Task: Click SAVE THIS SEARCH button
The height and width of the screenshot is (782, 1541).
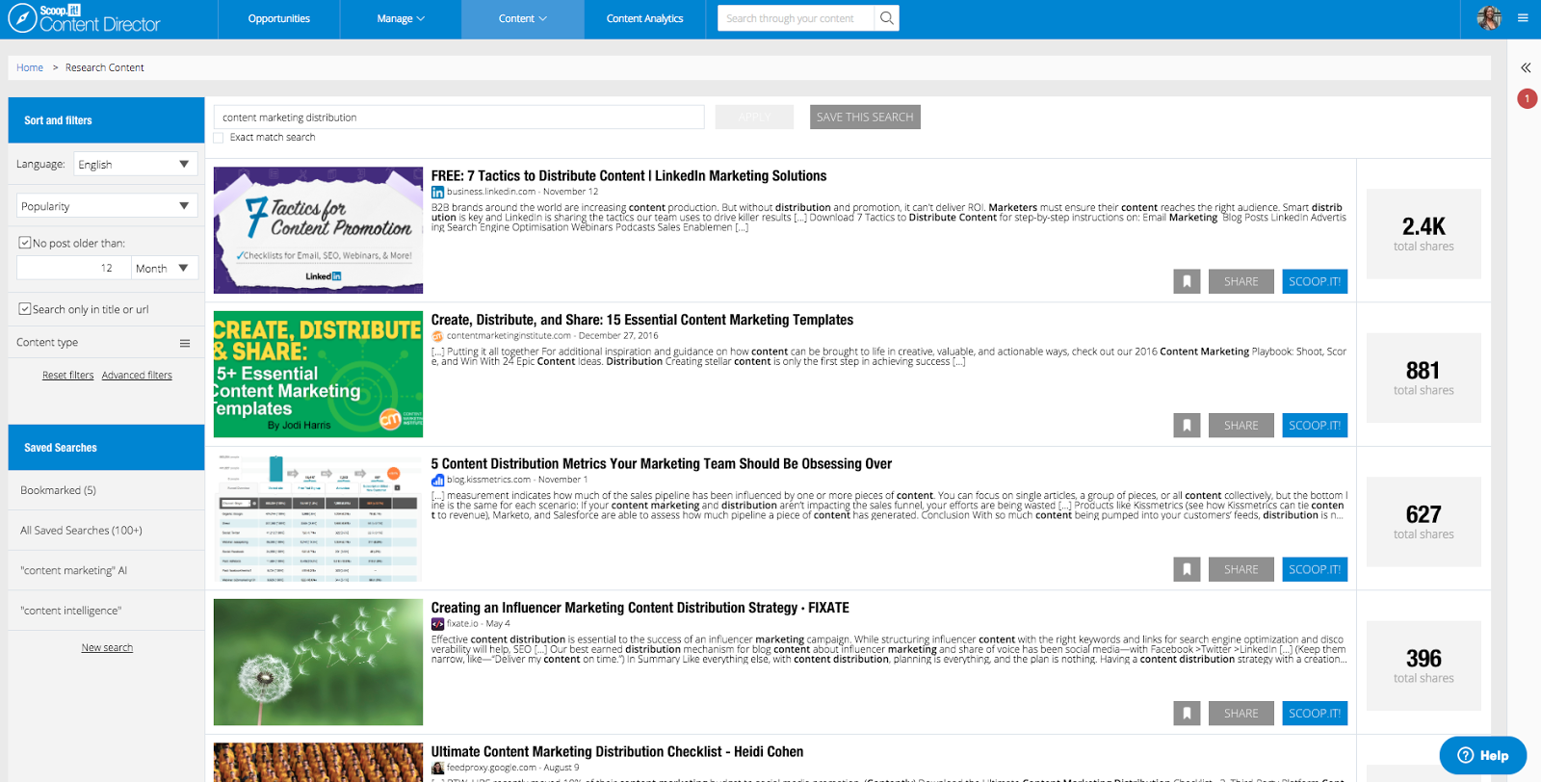Action: tap(865, 117)
